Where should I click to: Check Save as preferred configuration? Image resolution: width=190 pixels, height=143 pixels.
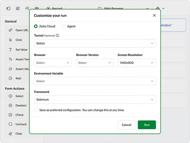pos(36,110)
